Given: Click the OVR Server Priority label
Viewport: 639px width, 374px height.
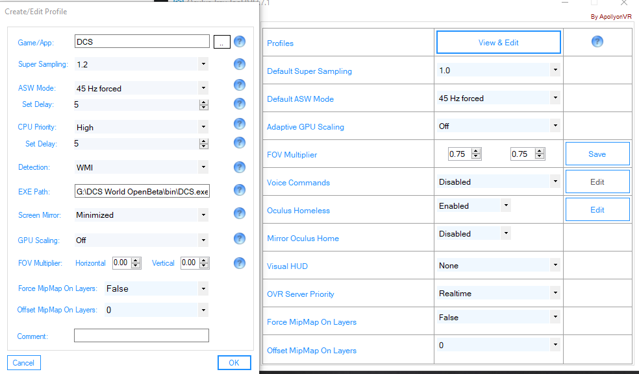Looking at the screenshot, I should click(x=301, y=294).
